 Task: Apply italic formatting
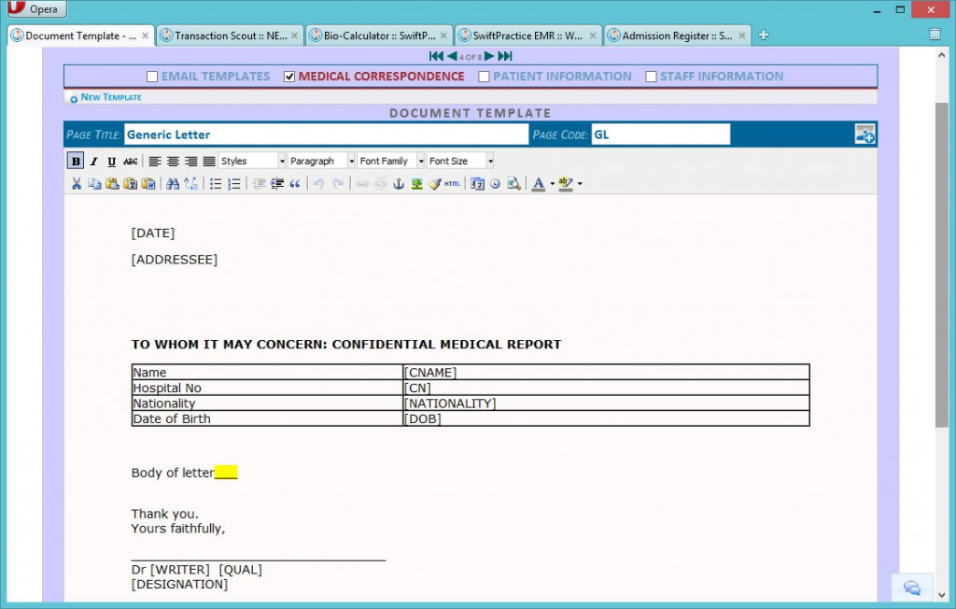tap(93, 160)
